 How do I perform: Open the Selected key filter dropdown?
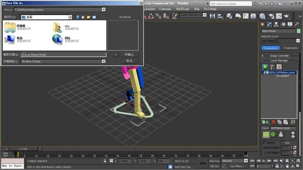click(x=246, y=161)
